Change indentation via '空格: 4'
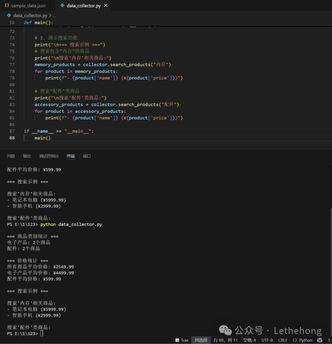This screenshot has height=344, width=332. [250, 340]
